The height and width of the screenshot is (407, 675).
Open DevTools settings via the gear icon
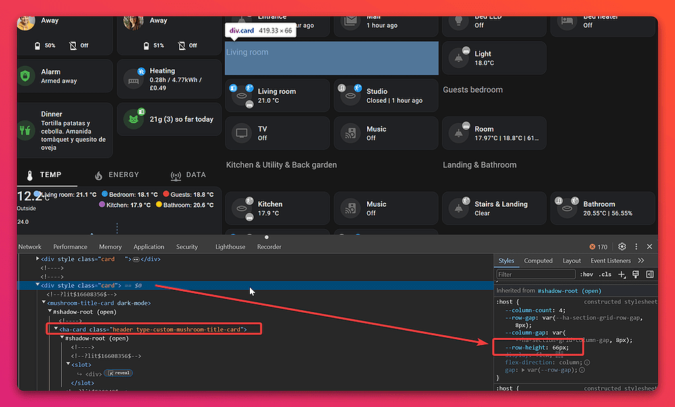(x=622, y=246)
